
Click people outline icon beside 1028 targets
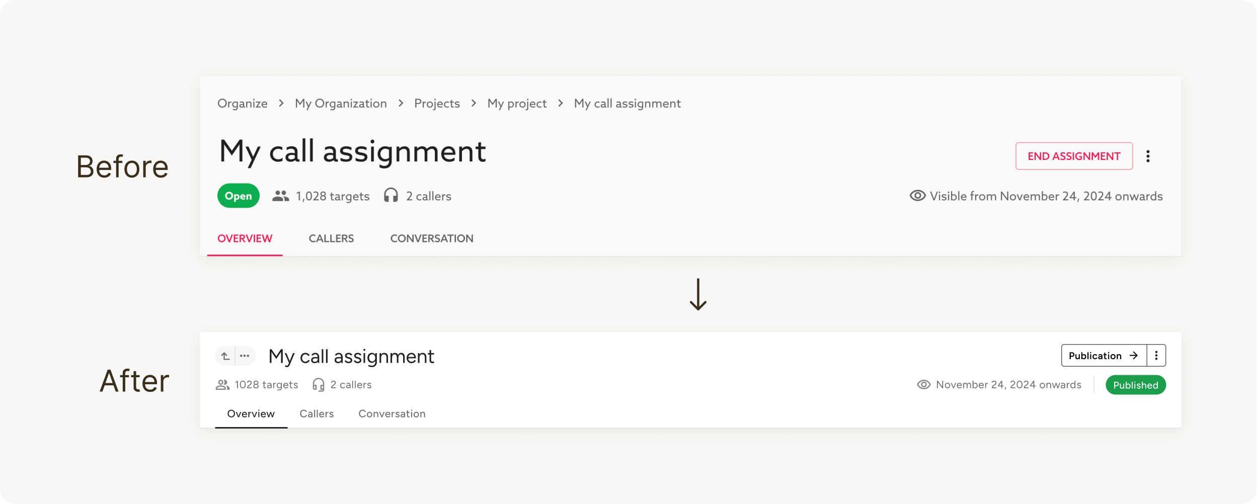pyautogui.click(x=222, y=385)
